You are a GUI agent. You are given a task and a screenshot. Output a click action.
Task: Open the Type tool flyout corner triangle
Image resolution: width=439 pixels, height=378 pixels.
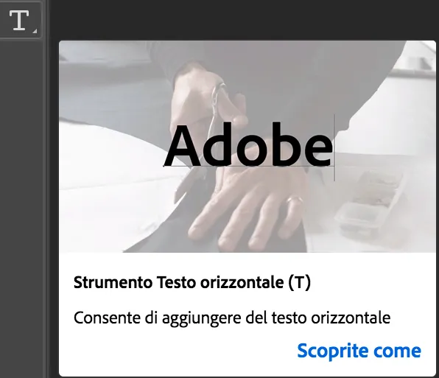click(35, 31)
